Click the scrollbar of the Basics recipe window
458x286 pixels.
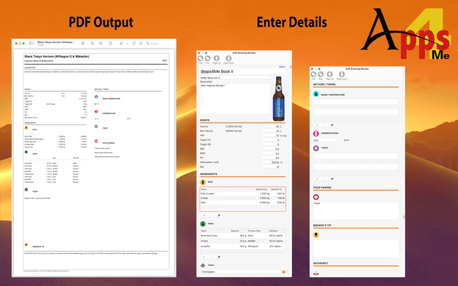tap(290, 67)
